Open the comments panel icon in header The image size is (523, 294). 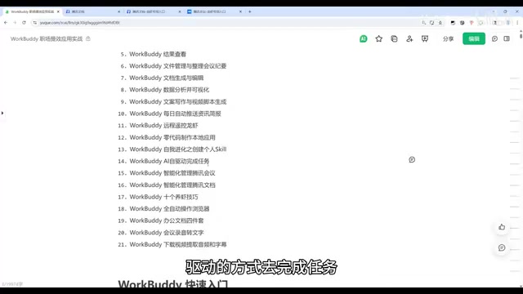[x=494, y=38]
